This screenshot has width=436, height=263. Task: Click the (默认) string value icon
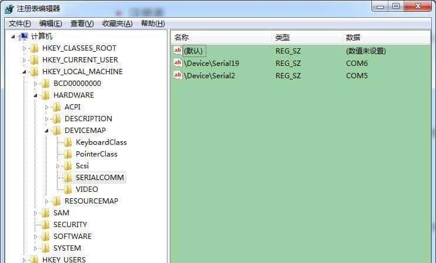(x=178, y=51)
